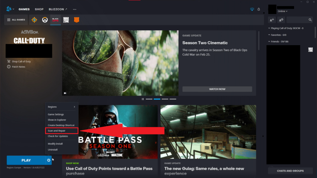Click the Patch Notes icon
317x178 pixels.
9,67
